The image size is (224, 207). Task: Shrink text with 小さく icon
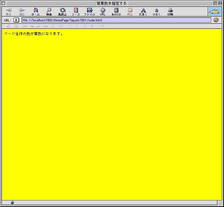pos(157,10)
